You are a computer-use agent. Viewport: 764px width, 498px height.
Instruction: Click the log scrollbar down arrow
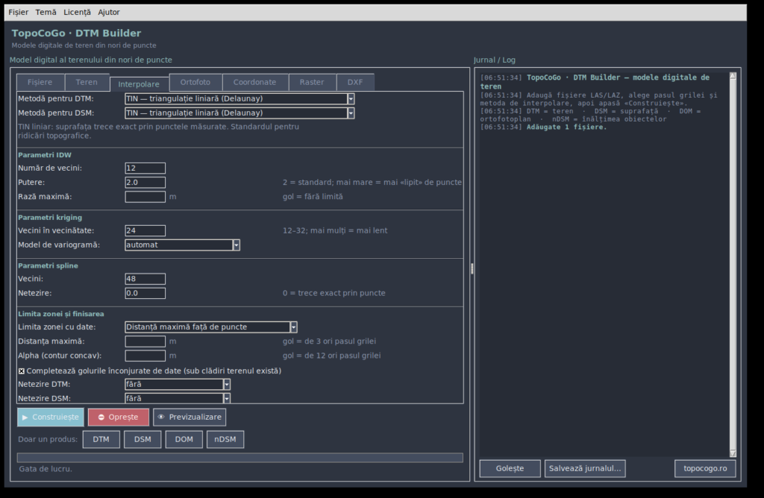pyautogui.click(x=733, y=453)
